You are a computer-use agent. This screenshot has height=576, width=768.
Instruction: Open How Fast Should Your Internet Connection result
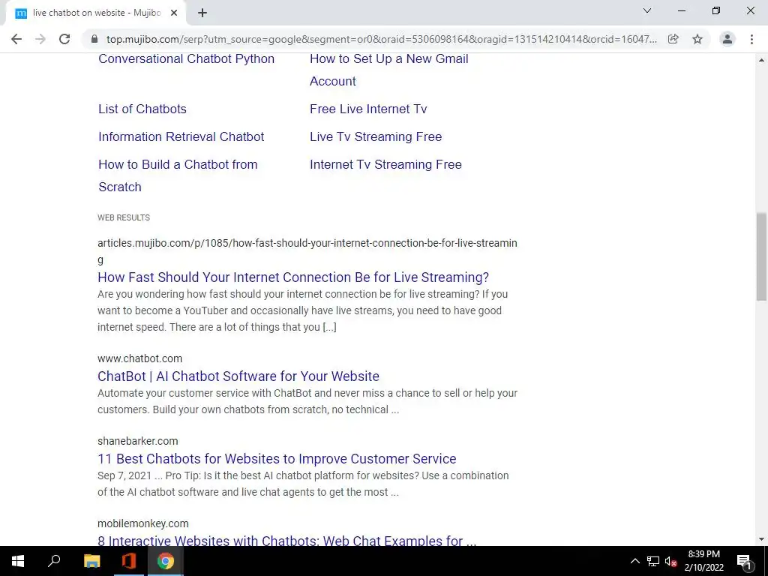[293, 277]
